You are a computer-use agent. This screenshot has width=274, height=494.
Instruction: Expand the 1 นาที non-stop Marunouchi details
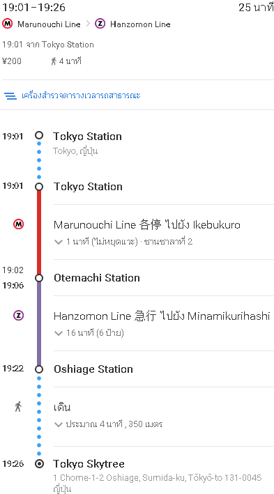tap(123, 242)
